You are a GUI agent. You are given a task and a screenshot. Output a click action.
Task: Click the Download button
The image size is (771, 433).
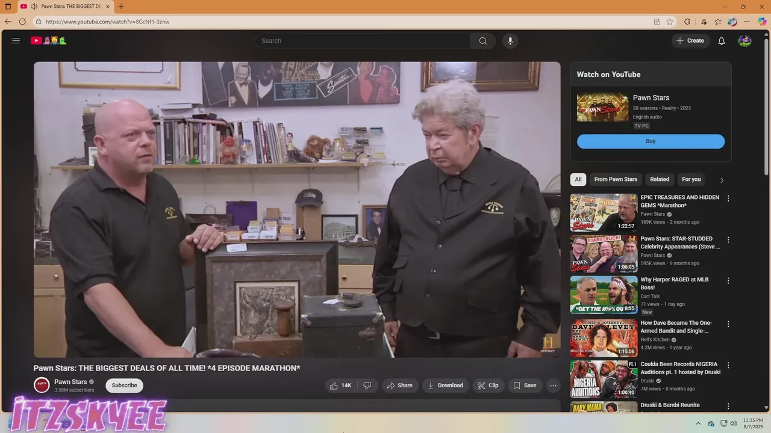445,385
